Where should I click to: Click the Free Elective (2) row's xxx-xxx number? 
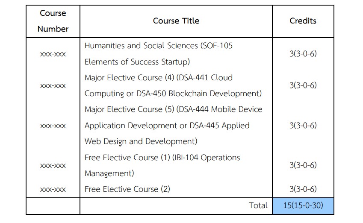point(53,189)
